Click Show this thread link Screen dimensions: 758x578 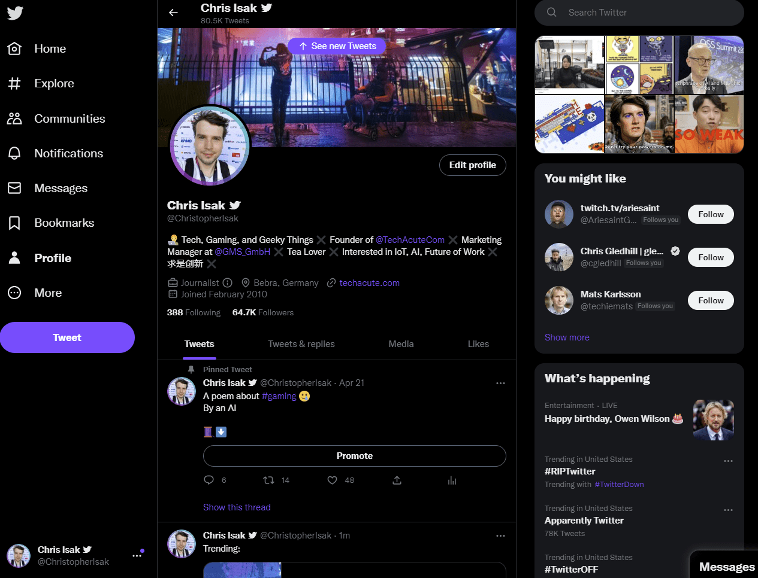click(x=237, y=507)
